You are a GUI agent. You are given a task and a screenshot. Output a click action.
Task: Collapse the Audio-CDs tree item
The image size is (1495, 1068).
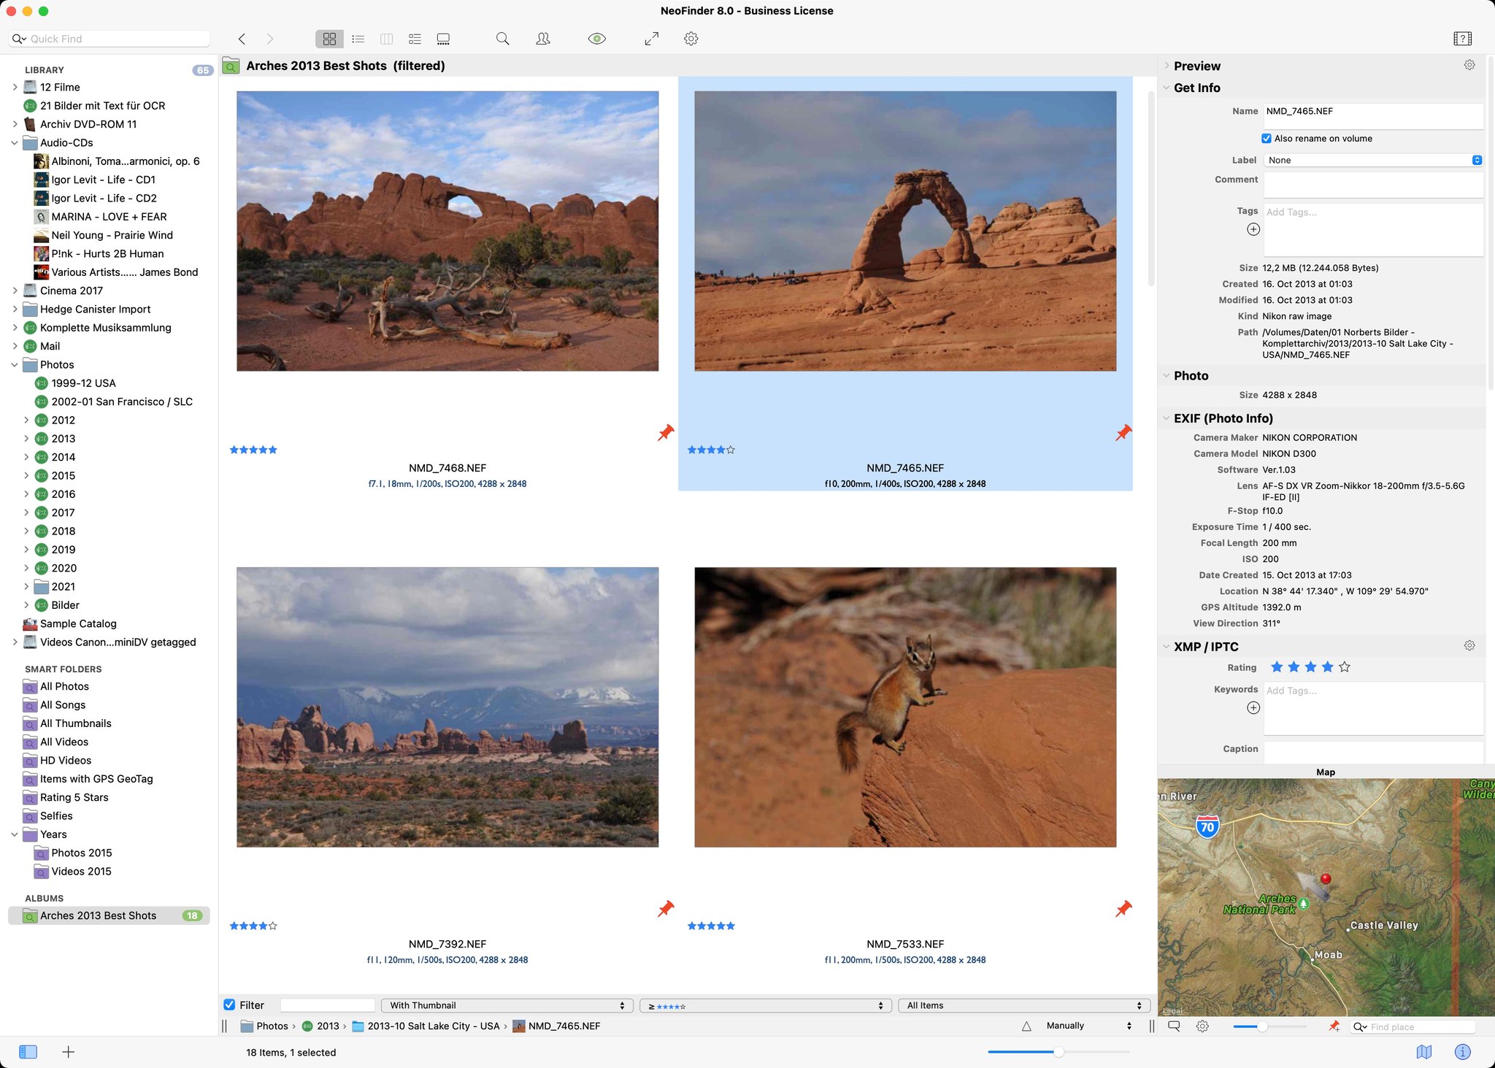15,143
